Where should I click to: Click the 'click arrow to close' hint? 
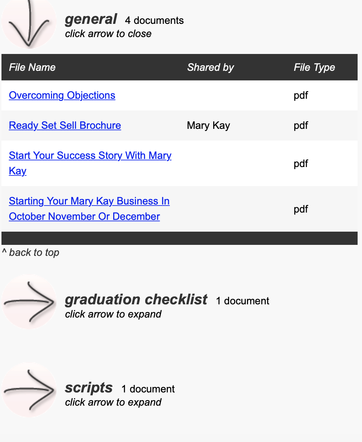click(108, 34)
